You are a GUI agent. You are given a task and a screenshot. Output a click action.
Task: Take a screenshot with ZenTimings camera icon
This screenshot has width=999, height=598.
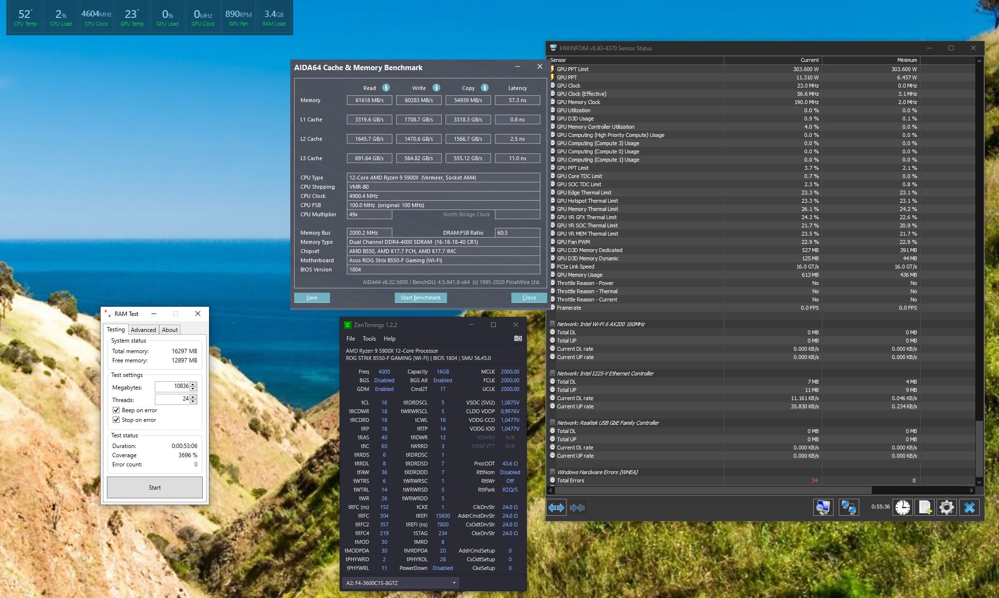pyautogui.click(x=517, y=338)
